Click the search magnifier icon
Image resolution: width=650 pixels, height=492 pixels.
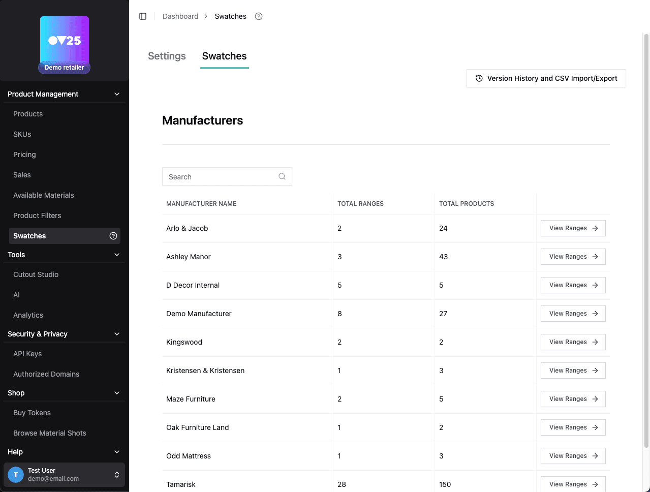pos(282,176)
